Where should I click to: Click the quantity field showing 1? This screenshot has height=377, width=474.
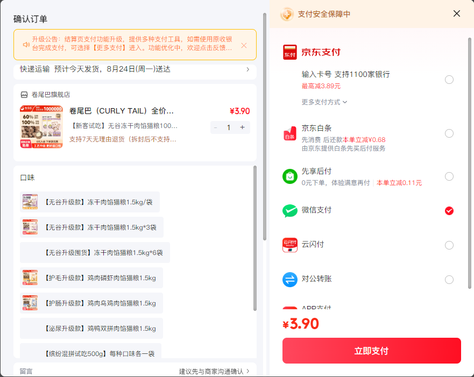click(229, 127)
